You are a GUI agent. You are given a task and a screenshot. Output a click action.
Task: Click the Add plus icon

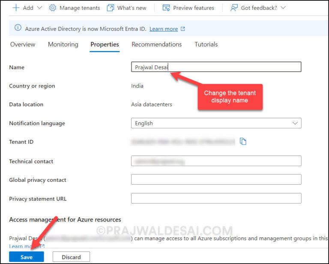click(16, 8)
